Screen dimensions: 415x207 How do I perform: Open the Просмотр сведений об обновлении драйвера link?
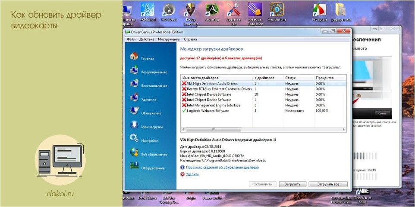pyautogui.click(x=222, y=167)
